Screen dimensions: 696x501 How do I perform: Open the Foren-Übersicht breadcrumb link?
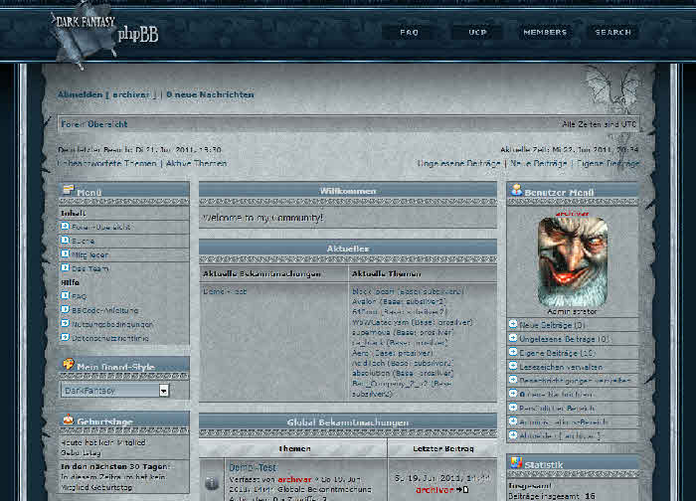(94, 124)
